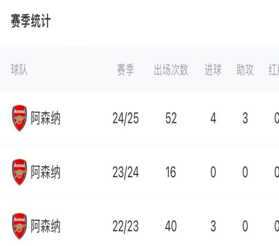Select the 阿森纳 team name for season 22/23
This screenshot has width=279, height=246.
tap(46, 226)
